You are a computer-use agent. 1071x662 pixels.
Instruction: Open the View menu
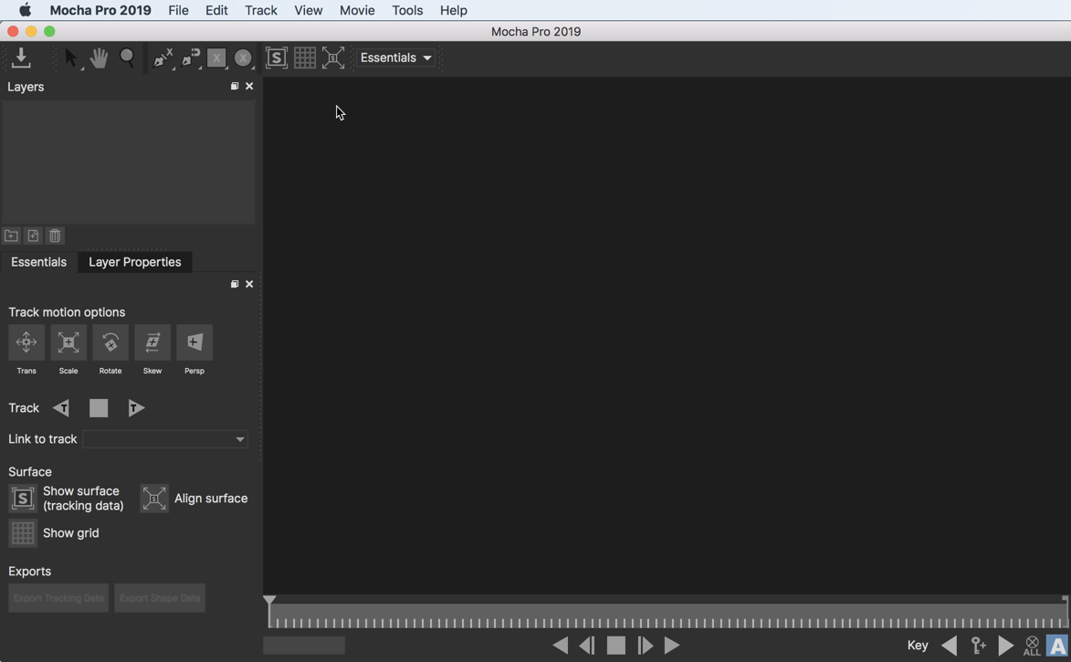pos(308,10)
